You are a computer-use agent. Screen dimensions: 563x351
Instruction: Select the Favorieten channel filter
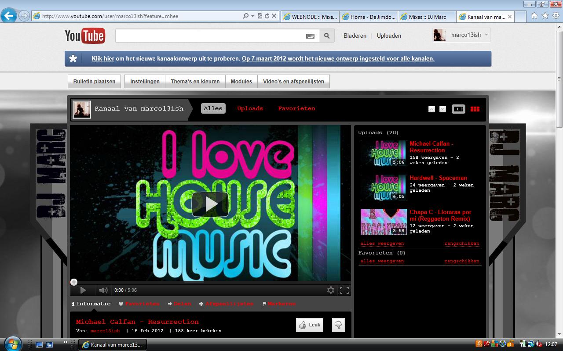coord(296,108)
